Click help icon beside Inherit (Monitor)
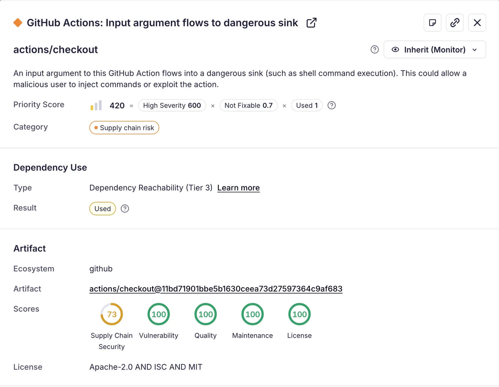The image size is (499, 387). [375, 50]
